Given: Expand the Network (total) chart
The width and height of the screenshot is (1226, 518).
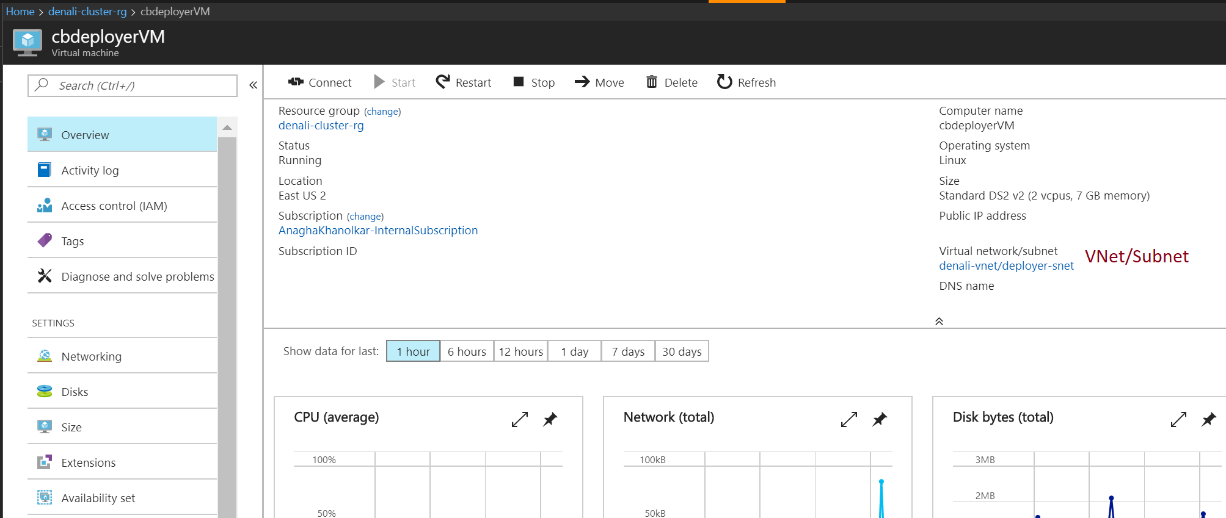Looking at the screenshot, I should pyautogui.click(x=849, y=419).
